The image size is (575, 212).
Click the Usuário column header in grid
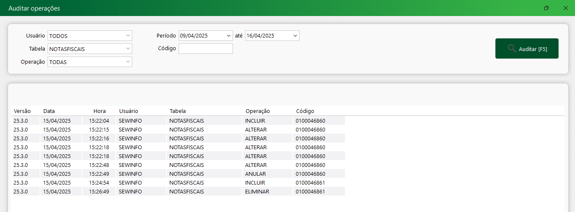128,111
